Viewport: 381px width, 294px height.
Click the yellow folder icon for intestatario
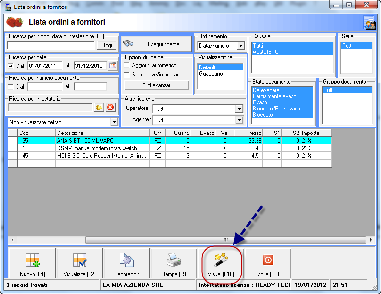(x=99, y=107)
